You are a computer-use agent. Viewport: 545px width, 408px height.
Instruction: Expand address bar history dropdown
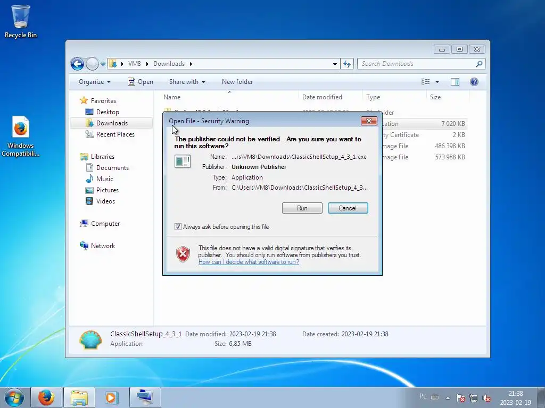(335, 64)
